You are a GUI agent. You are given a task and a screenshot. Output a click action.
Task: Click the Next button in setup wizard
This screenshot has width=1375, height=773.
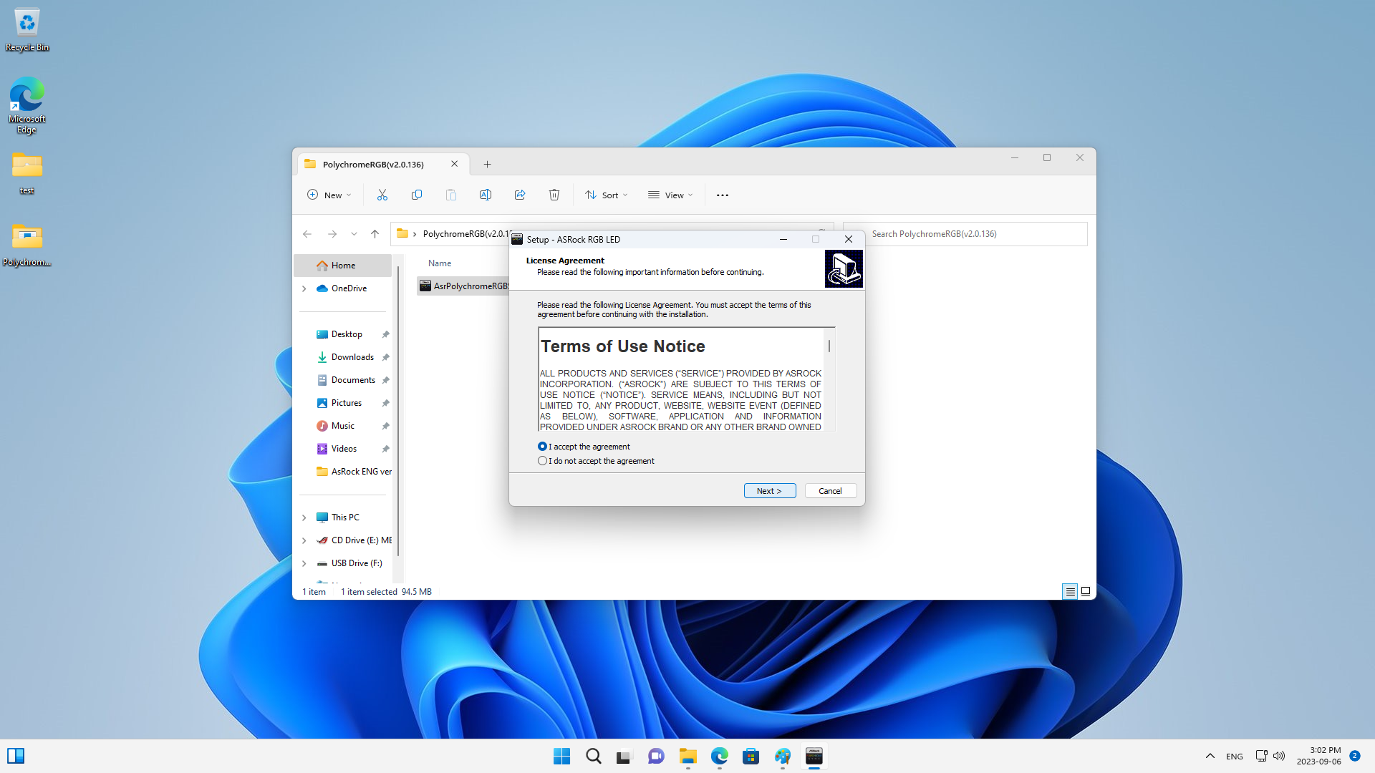point(770,491)
